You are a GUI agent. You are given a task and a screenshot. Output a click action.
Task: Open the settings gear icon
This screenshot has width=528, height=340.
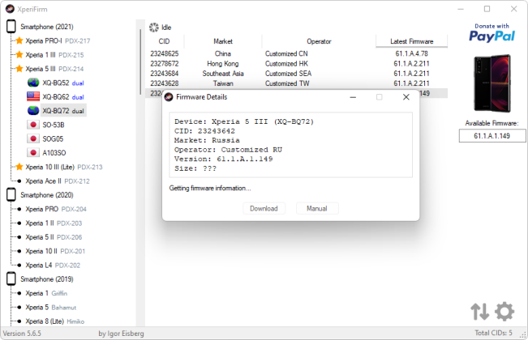pyautogui.click(x=504, y=312)
